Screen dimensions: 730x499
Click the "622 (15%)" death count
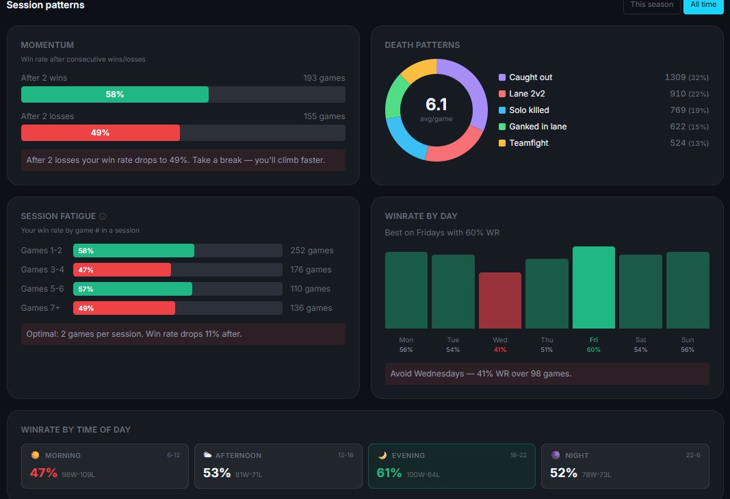(690, 127)
